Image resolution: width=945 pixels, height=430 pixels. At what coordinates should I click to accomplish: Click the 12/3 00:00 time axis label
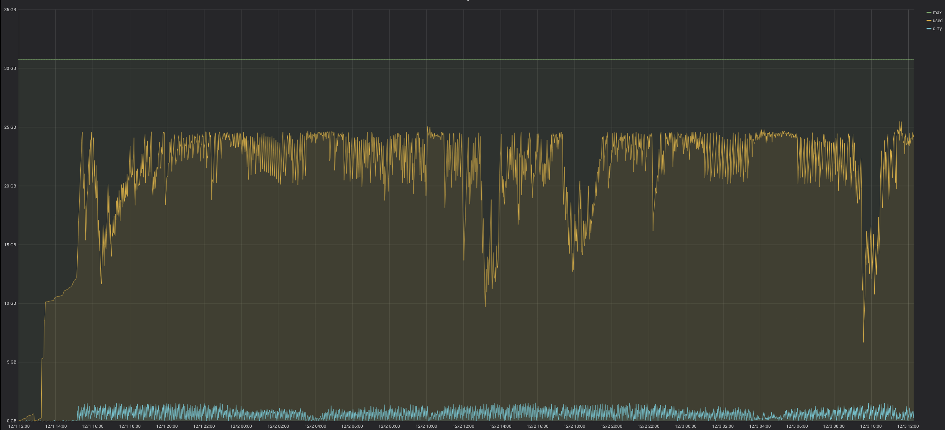click(686, 426)
